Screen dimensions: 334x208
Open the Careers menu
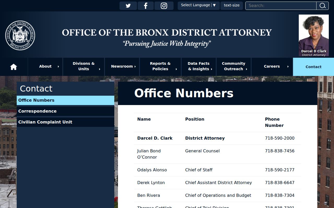tap(272, 66)
